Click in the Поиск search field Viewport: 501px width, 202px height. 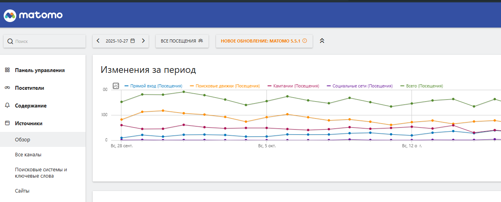point(47,41)
